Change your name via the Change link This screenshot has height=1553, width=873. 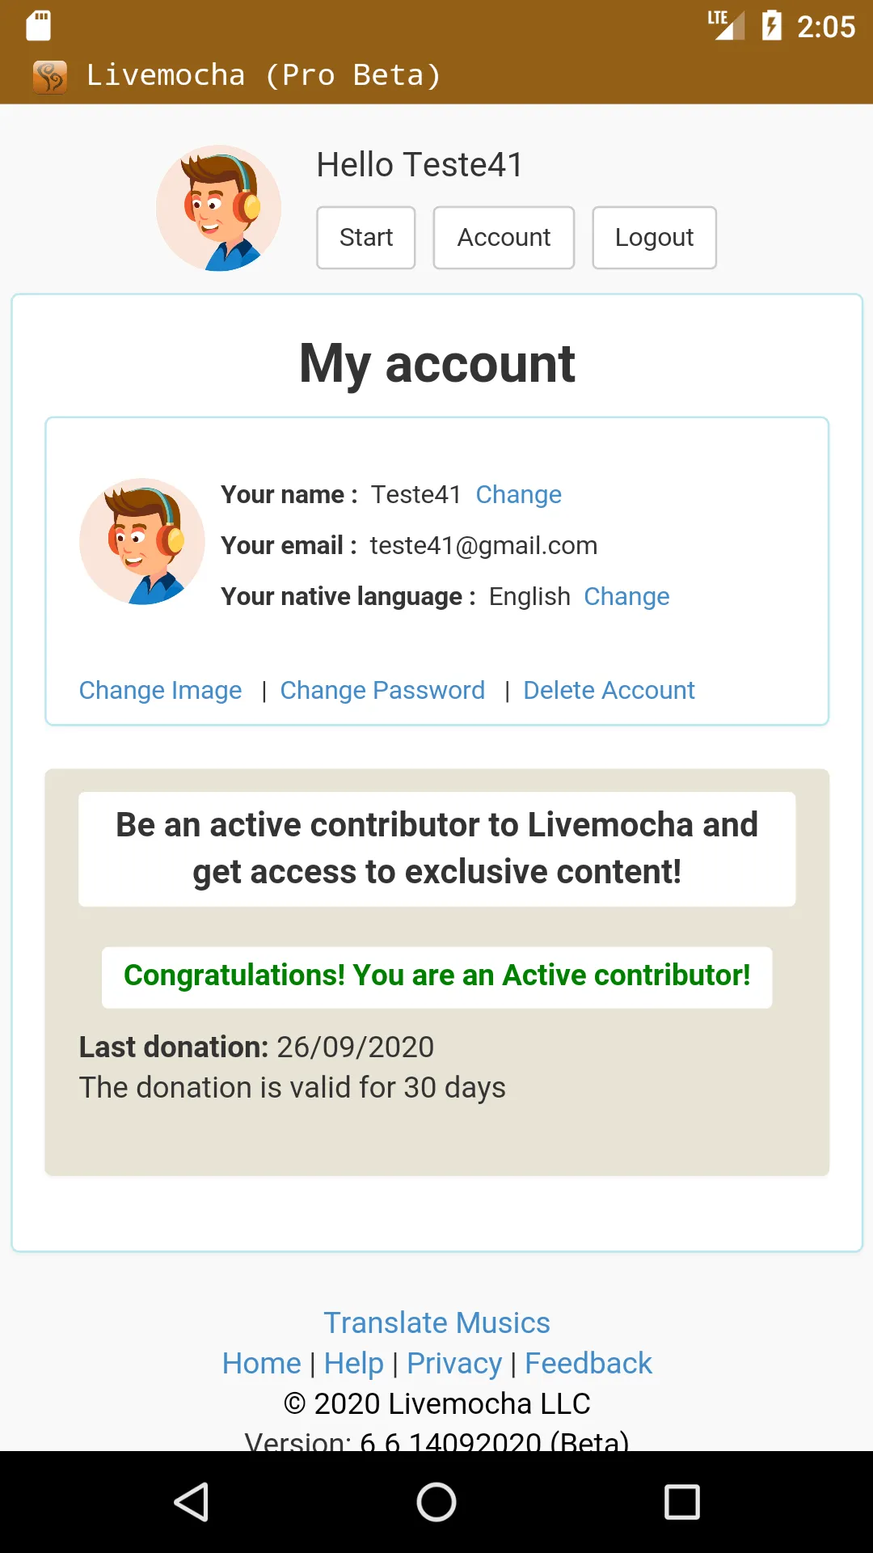(518, 494)
